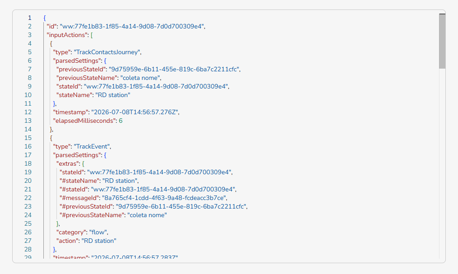Click the "id" key on line 2
This screenshot has width=458, height=274.
point(51,26)
